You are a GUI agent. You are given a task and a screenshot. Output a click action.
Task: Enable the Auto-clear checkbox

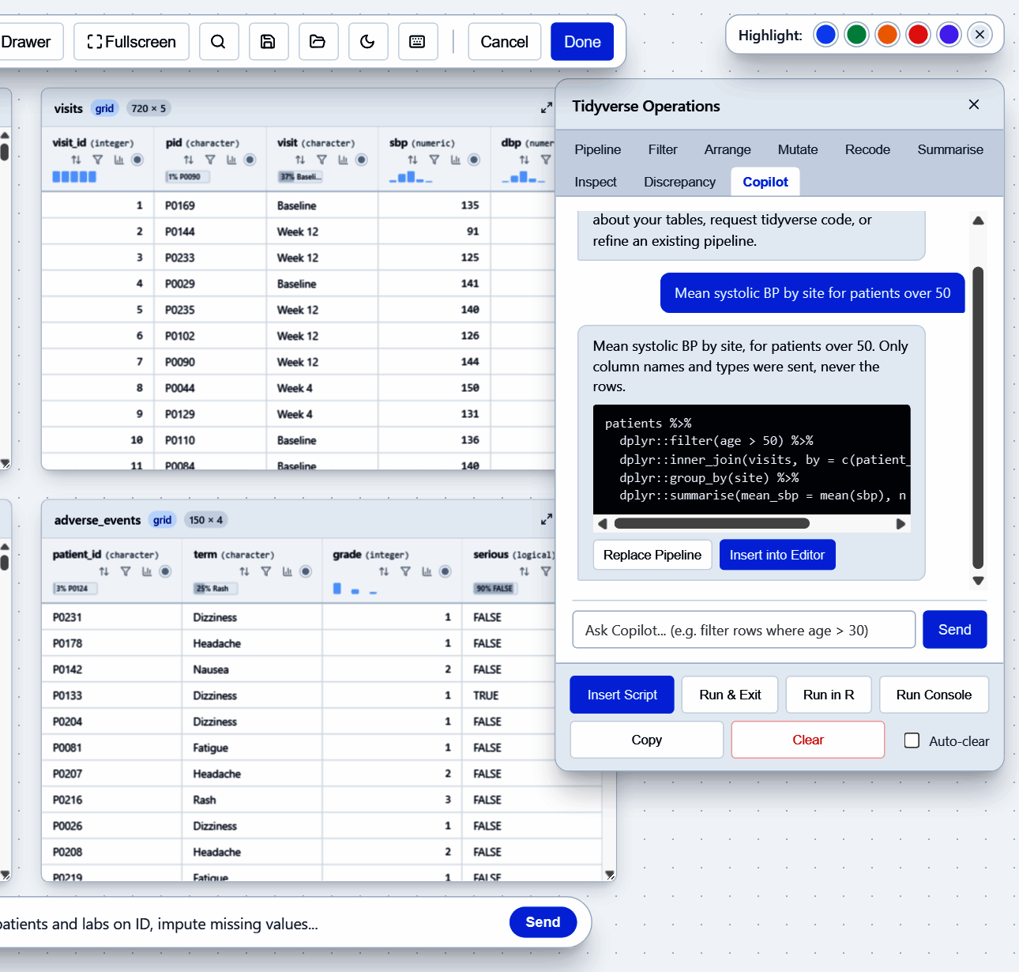pyautogui.click(x=912, y=740)
